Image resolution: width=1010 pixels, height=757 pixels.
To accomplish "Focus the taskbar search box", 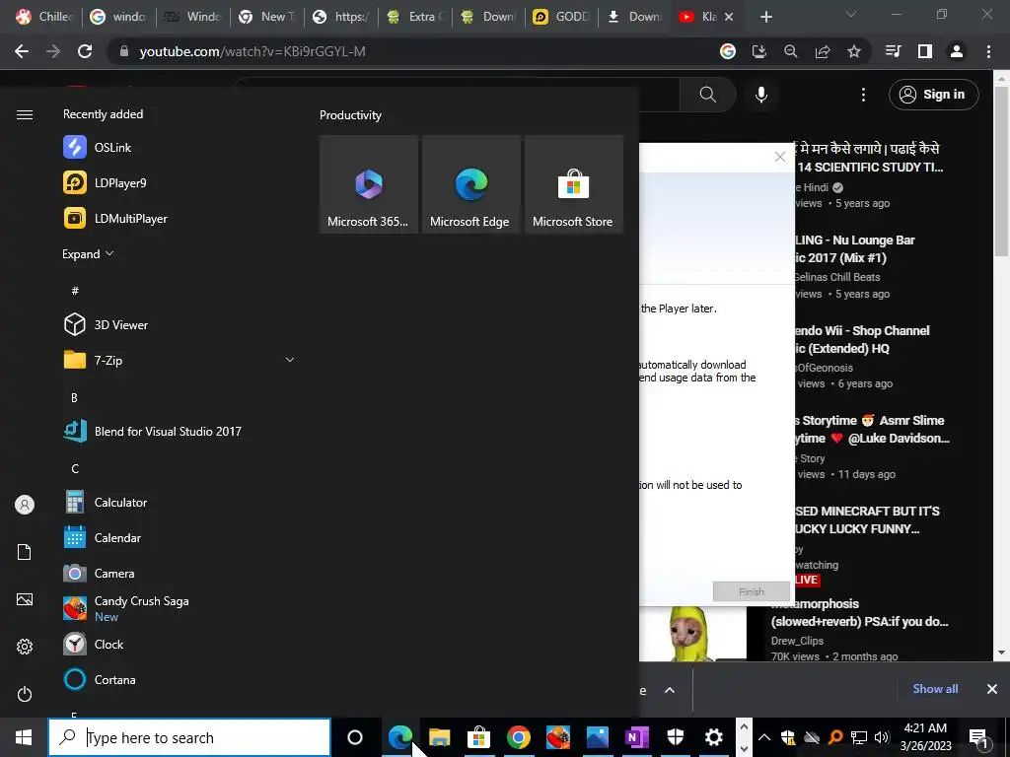I will click(x=189, y=737).
